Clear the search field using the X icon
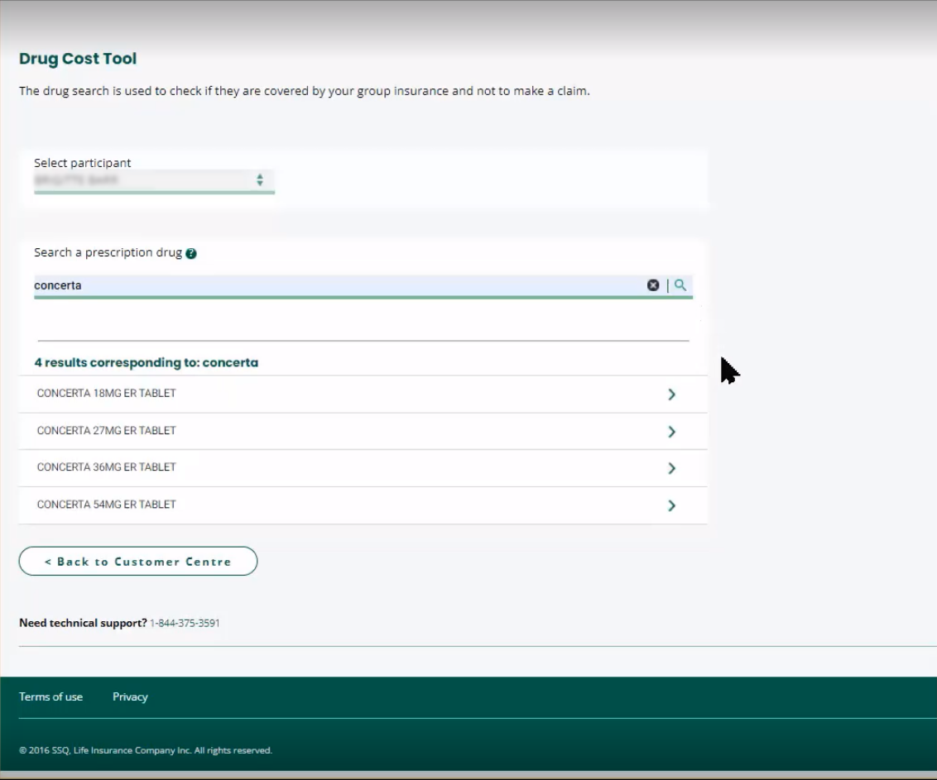 (654, 285)
